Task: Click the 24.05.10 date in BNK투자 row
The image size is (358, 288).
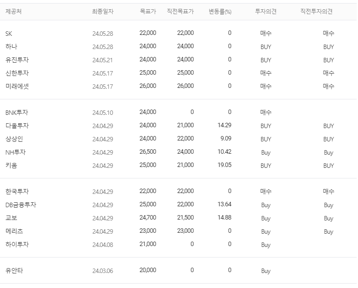Action: [103, 113]
